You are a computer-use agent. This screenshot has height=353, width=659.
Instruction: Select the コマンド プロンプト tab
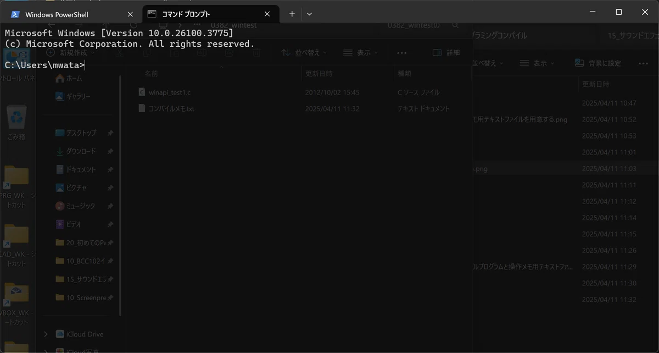tap(210, 14)
